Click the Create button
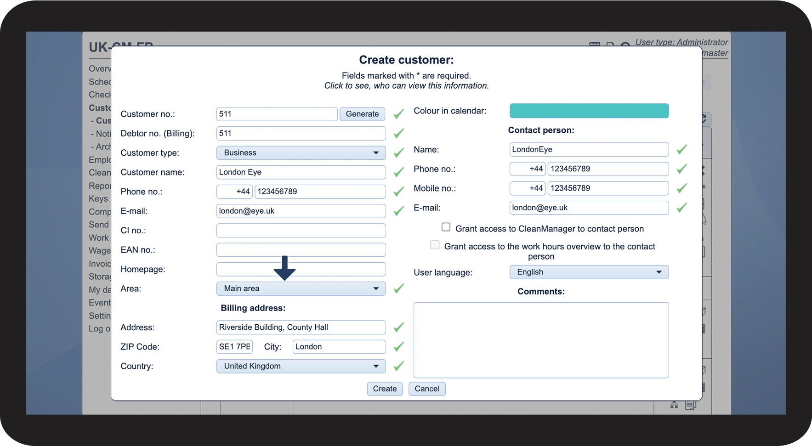The height and width of the screenshot is (446, 812). pyautogui.click(x=385, y=389)
